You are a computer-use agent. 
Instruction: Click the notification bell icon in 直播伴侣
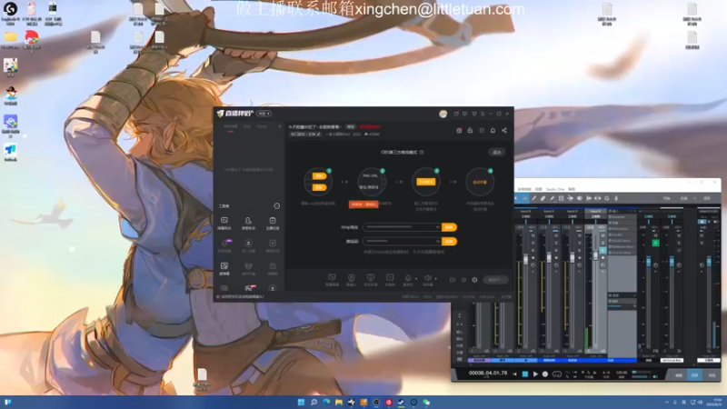493,131
